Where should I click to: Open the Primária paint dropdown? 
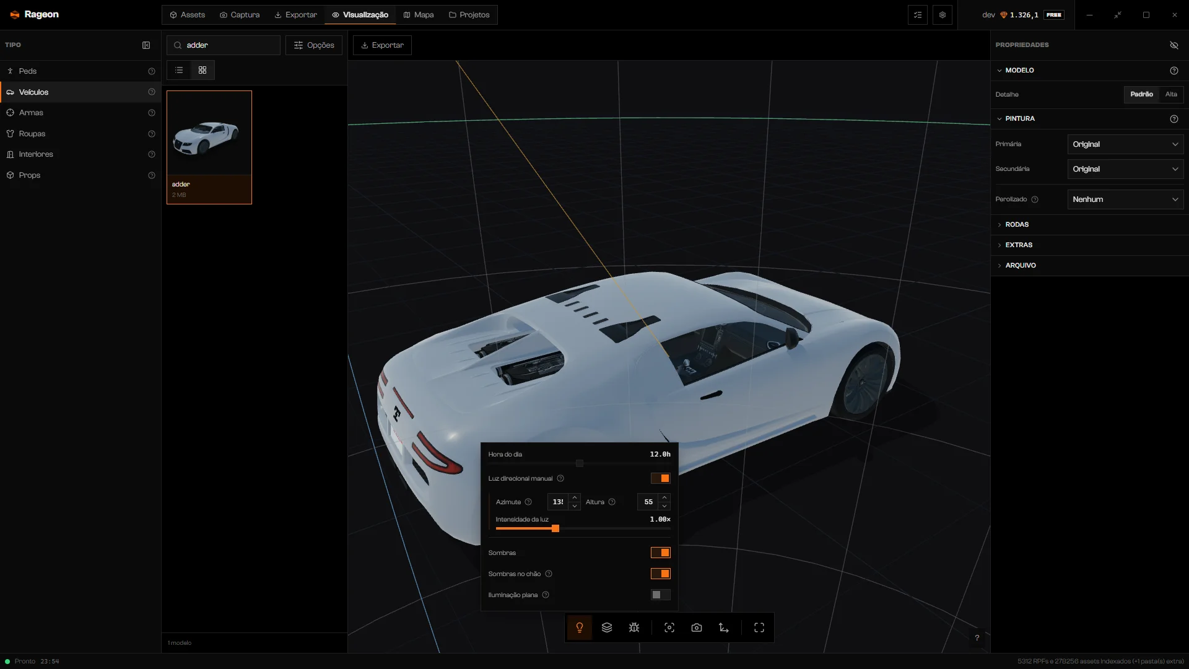coord(1125,144)
